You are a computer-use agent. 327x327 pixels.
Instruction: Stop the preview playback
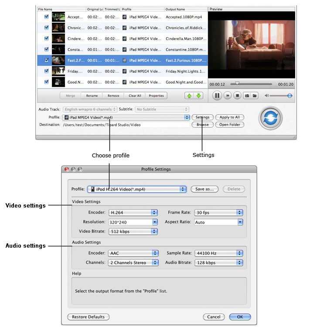click(237, 95)
